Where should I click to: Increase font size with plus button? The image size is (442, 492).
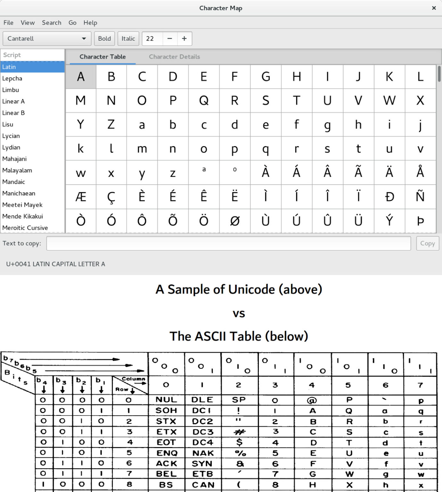click(184, 38)
